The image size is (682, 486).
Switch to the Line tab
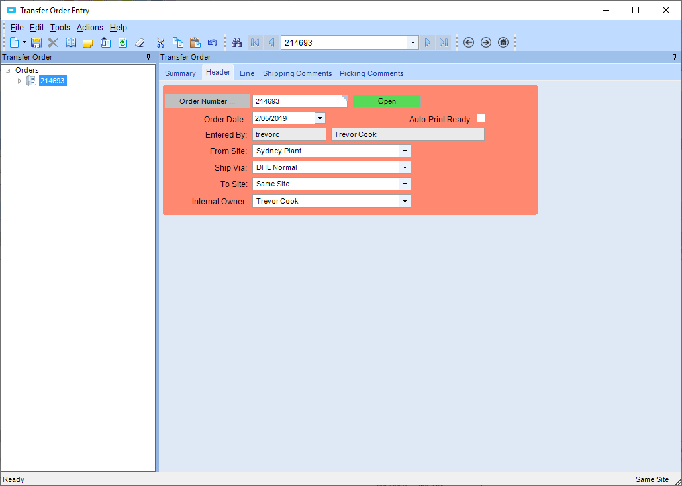click(x=246, y=73)
